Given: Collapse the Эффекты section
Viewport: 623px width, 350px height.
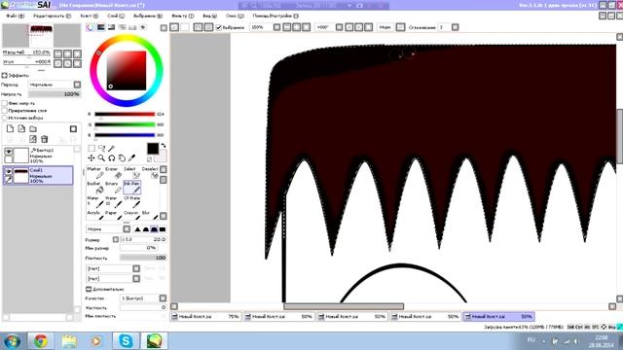Looking at the screenshot, I should [x=4, y=75].
